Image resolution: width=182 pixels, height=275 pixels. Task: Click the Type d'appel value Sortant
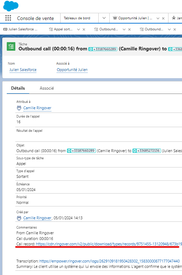pos(22,177)
